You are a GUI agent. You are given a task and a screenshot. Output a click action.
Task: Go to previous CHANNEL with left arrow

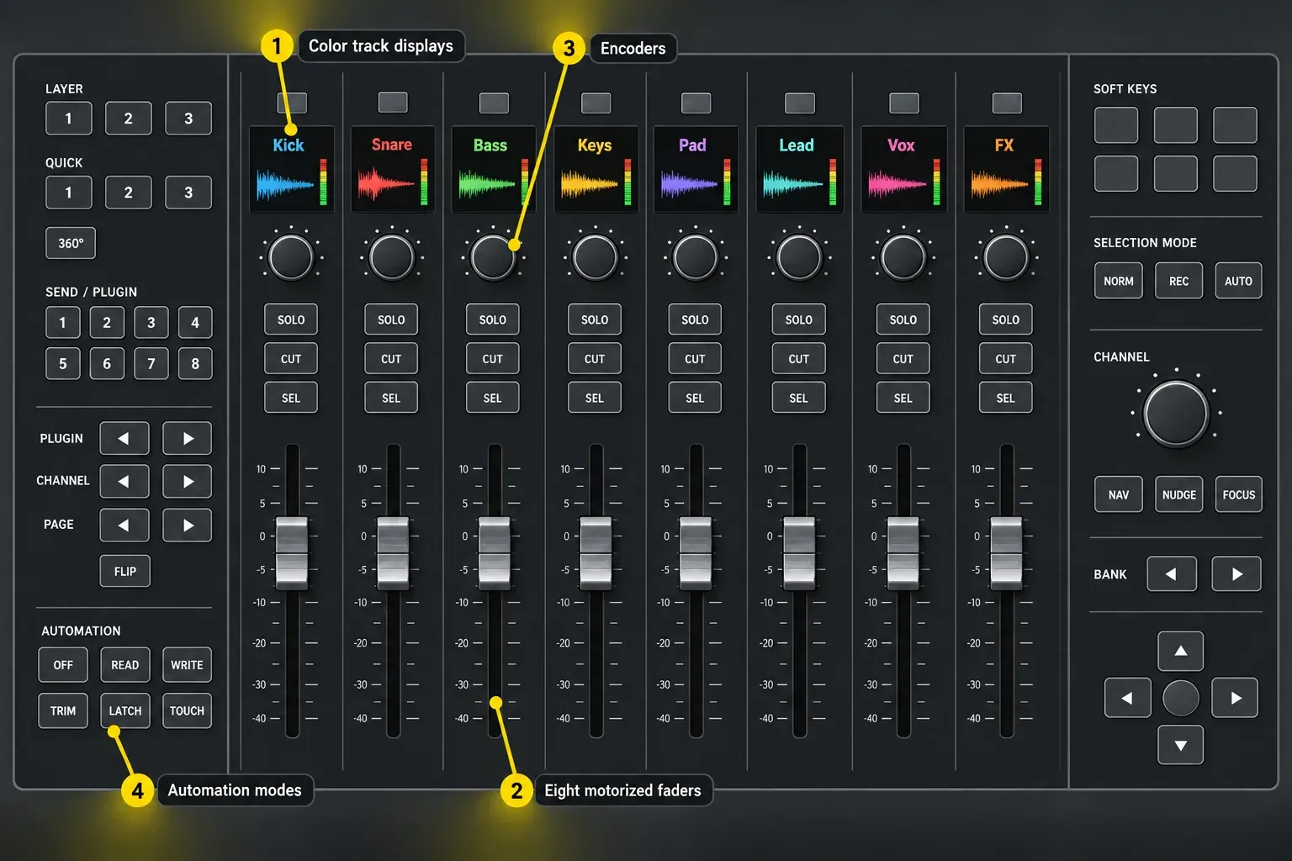click(124, 481)
